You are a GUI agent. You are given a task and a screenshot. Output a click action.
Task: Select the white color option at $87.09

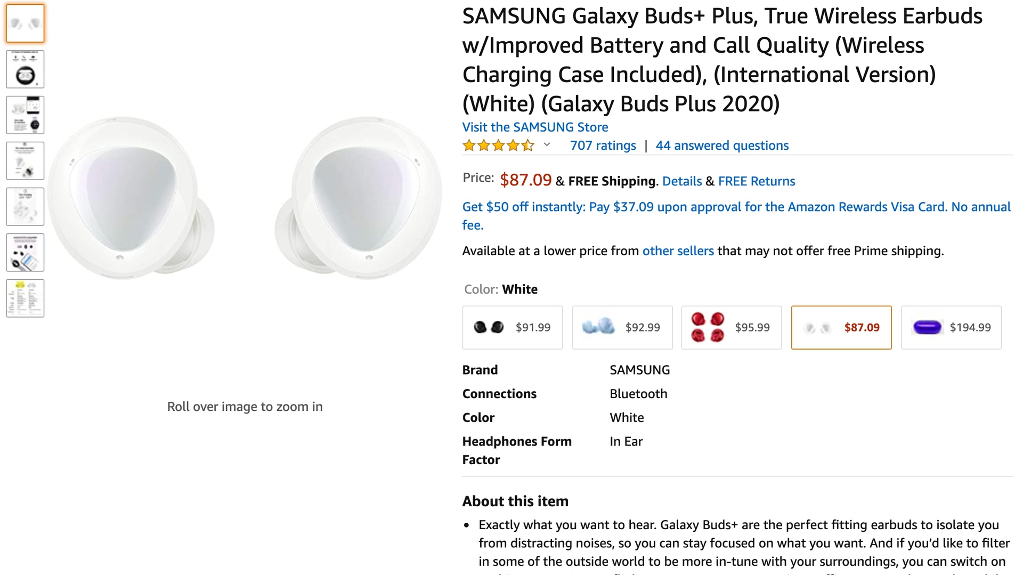click(841, 328)
